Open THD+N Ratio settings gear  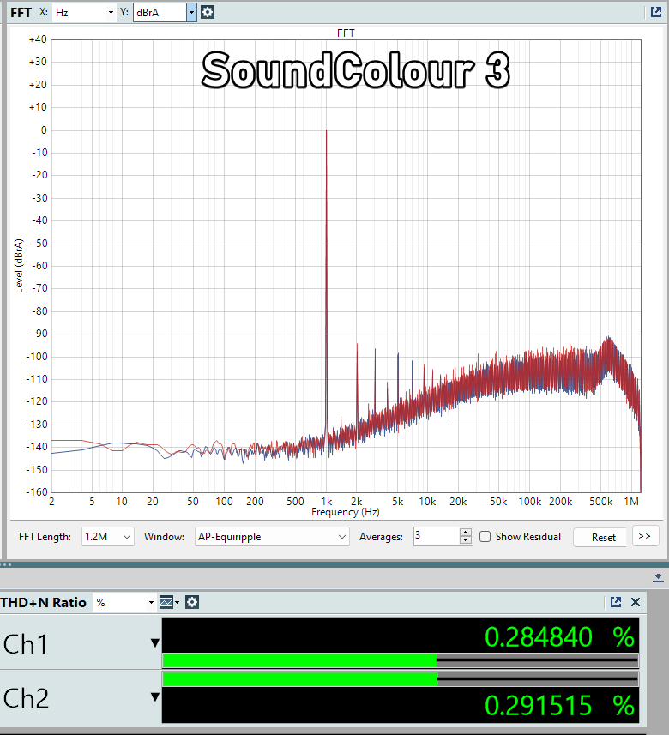coord(192,602)
